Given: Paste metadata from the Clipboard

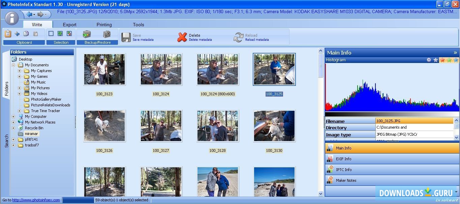Looking at the screenshot, I should pyautogui.click(x=35, y=33).
